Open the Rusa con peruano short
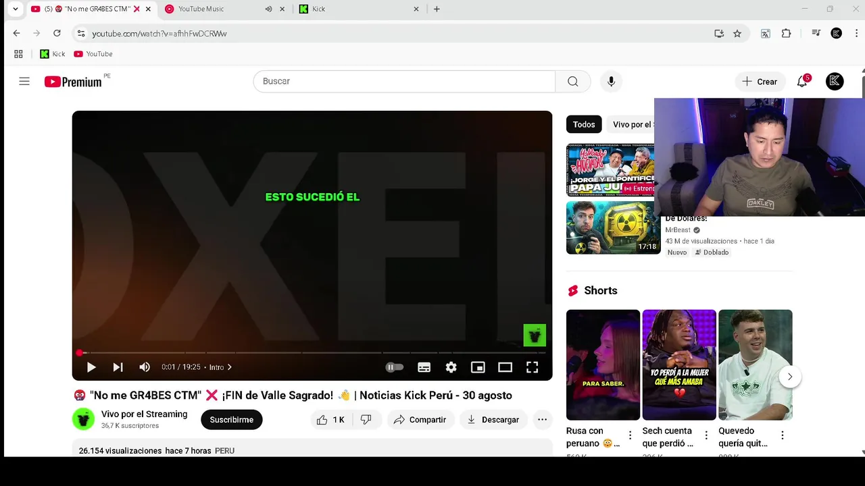This screenshot has height=486, width=865. (x=603, y=364)
